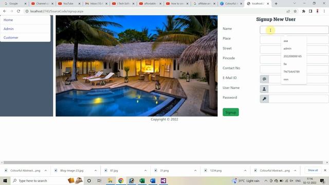Open the Chrome extensions puzzle icon

[x=304, y=11]
